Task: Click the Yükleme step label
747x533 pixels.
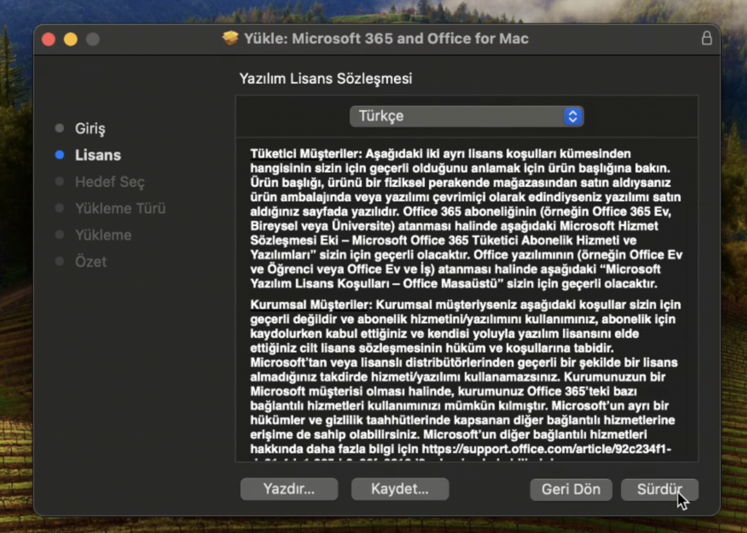Action: coord(103,236)
